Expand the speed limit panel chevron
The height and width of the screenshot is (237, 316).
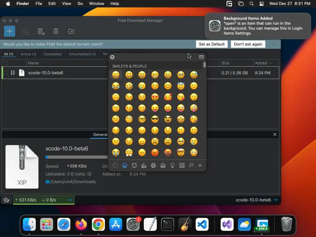pos(70,200)
